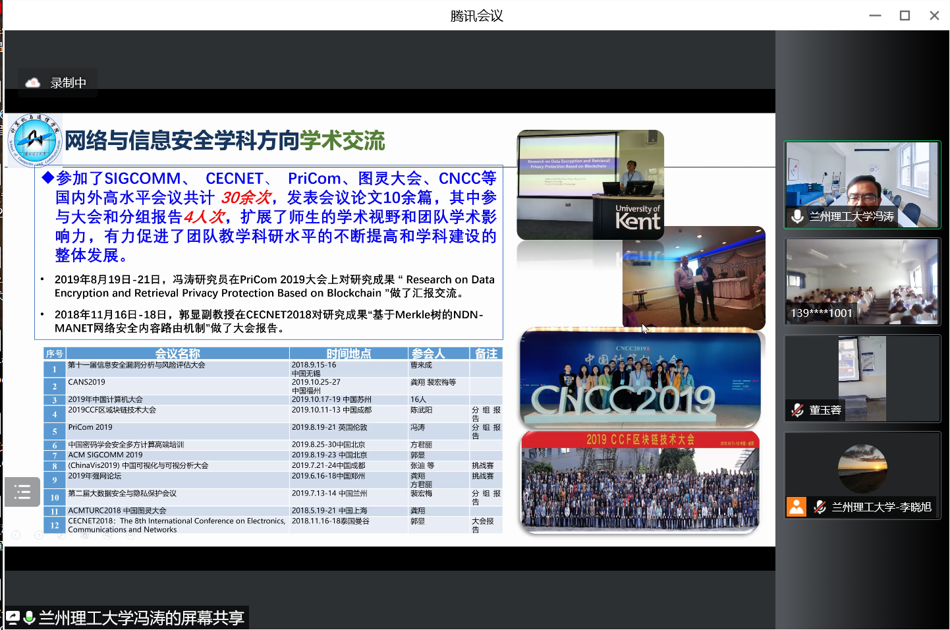The width and height of the screenshot is (950, 630).
Task: Click the 兰州理工大学冯涛的屏幕共享 label
Action: point(141,617)
